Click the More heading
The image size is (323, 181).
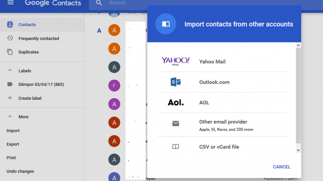pos(24,117)
